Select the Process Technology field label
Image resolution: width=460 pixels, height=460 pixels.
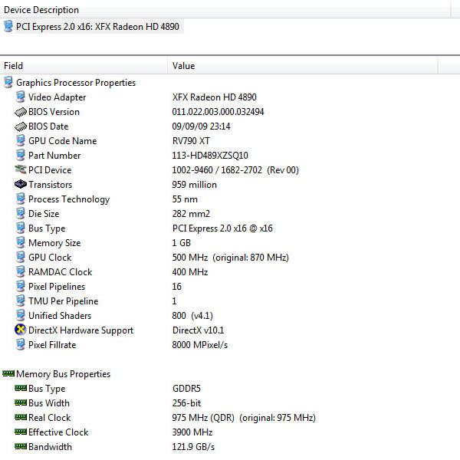pyautogui.click(x=69, y=199)
